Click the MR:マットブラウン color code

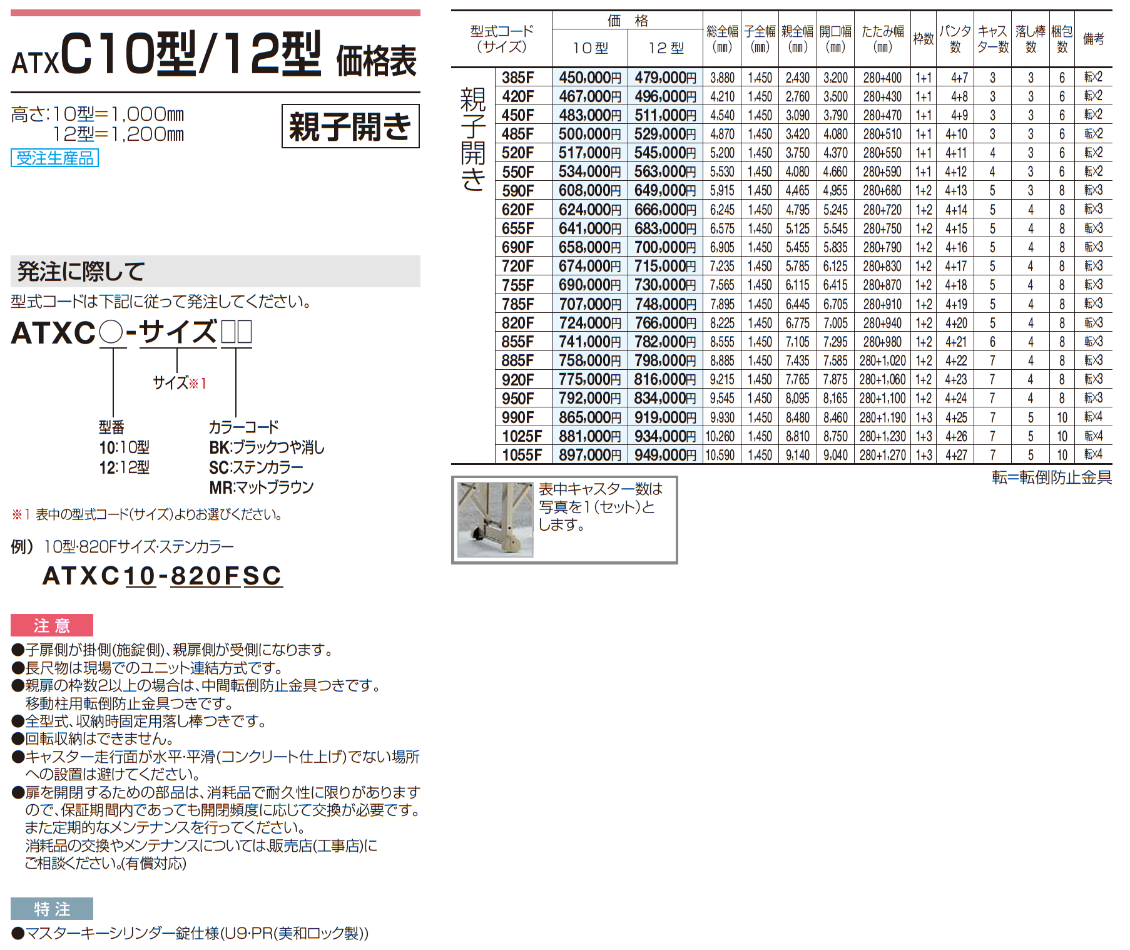click(261, 488)
